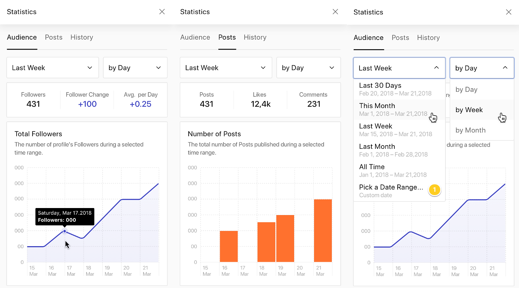This screenshot has width=519, height=288.
Task: Switch to Audience tab in middle panel
Action: pyautogui.click(x=195, y=37)
